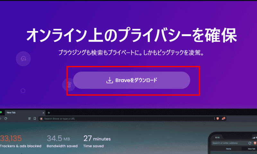Click the 'Time saved' label
This screenshot has width=257, height=154.
pyautogui.click(x=93, y=146)
